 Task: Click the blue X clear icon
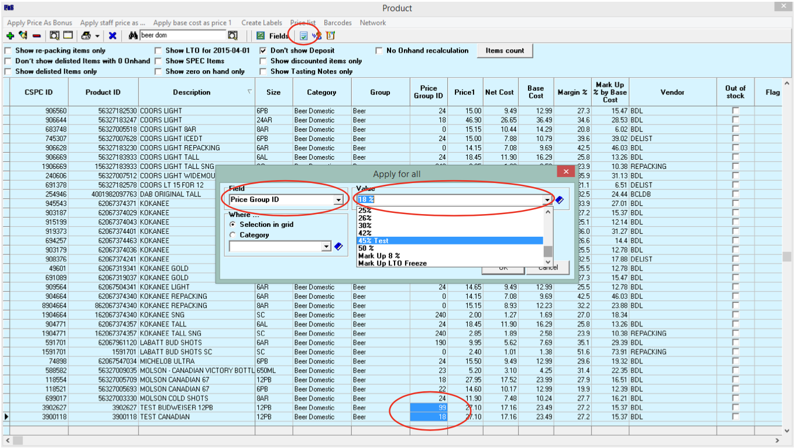pos(112,36)
